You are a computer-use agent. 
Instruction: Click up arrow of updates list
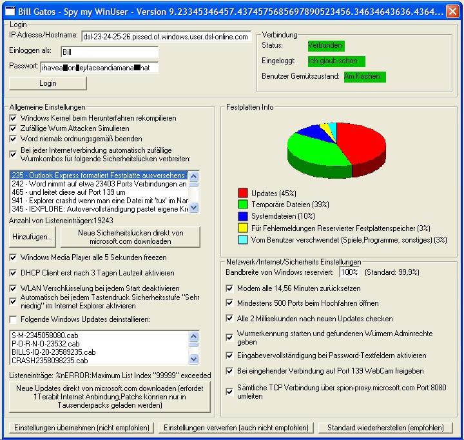coord(194,336)
